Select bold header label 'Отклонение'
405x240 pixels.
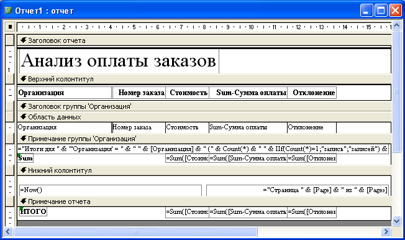(312, 93)
